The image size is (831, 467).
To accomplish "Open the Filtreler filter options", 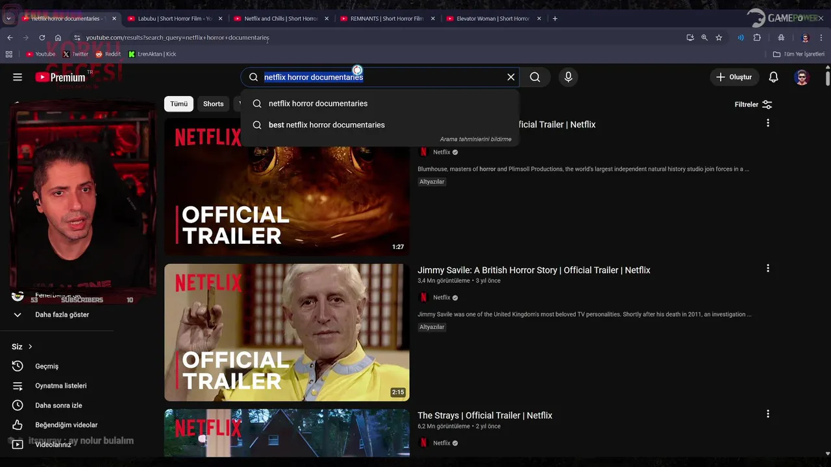I will (x=753, y=104).
